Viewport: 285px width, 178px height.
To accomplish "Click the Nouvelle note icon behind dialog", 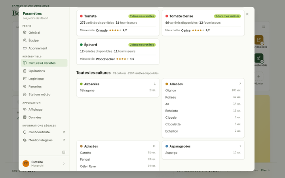I will point(259,40).
